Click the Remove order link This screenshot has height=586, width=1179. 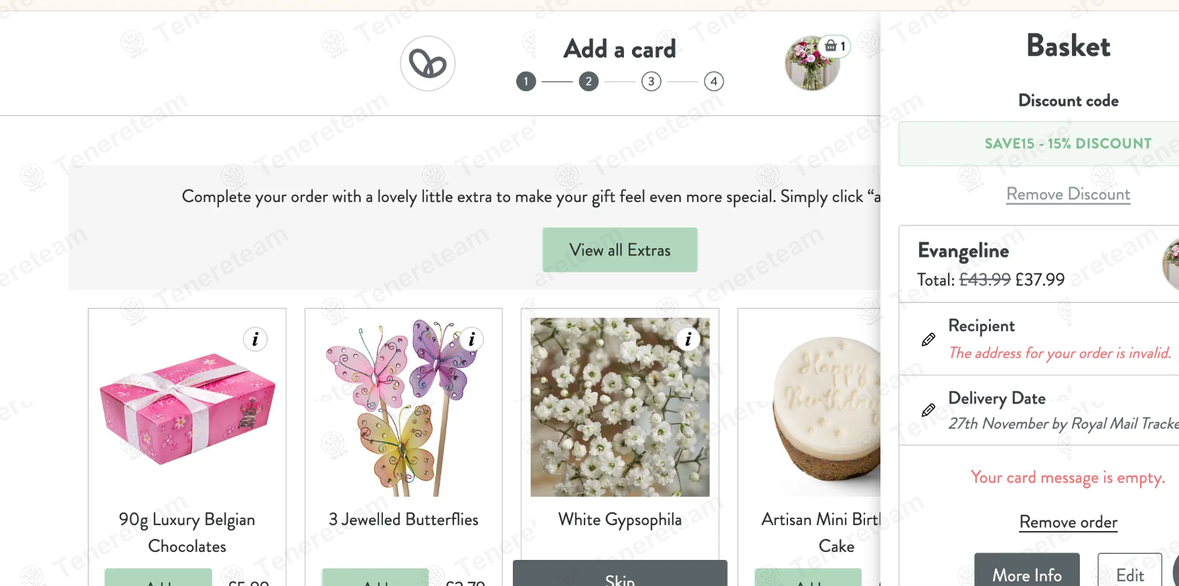(x=1068, y=522)
